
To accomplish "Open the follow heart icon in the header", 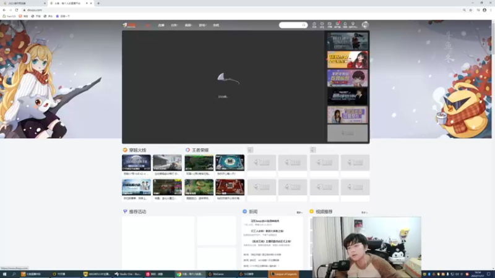I will coord(322,25).
